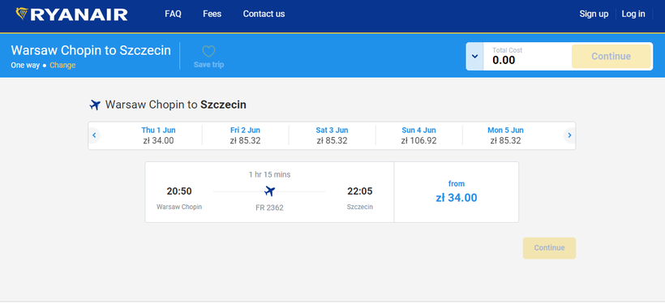The image size is (665, 304).
Task: Select the Fri 2 Jun date tab
Action: click(x=245, y=135)
